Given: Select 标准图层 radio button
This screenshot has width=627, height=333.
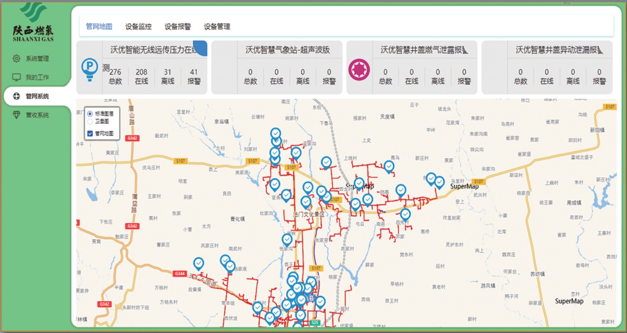Looking at the screenshot, I should pyautogui.click(x=90, y=113).
